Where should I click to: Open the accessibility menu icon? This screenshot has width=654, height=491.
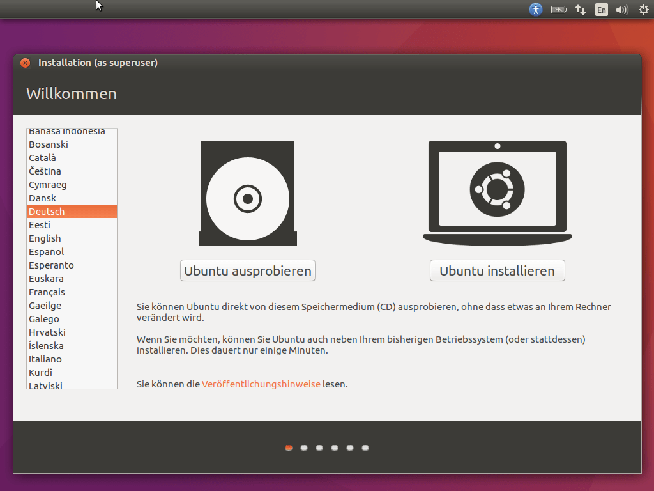536,9
